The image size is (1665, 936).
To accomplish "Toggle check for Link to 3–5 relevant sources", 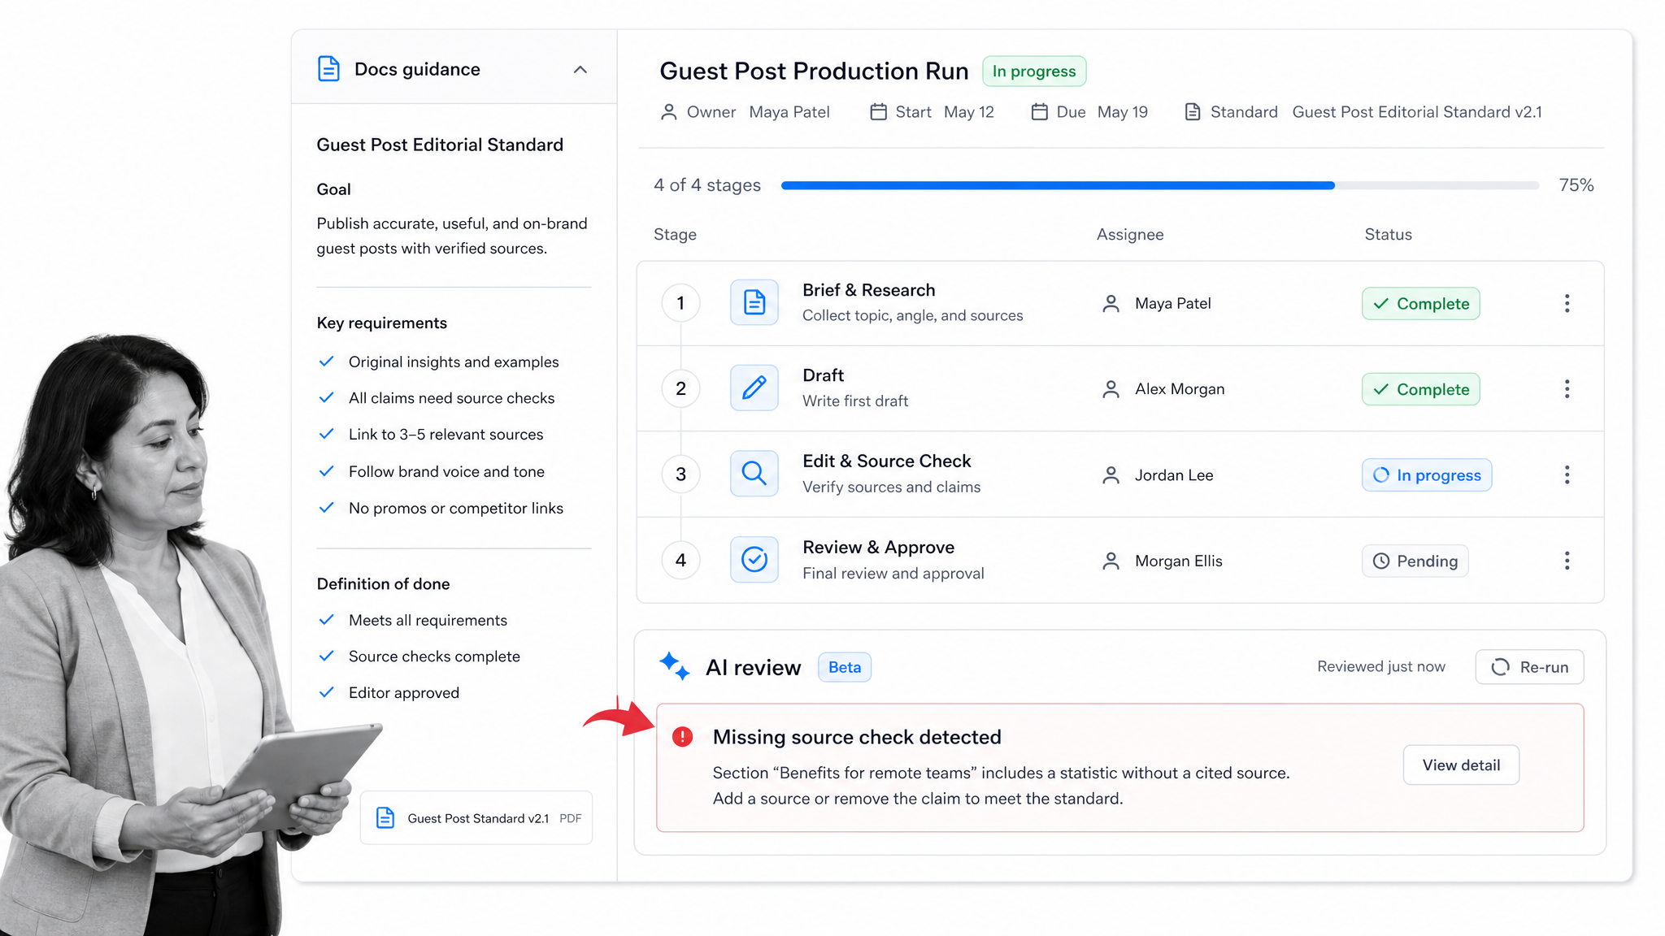I will click(x=327, y=434).
